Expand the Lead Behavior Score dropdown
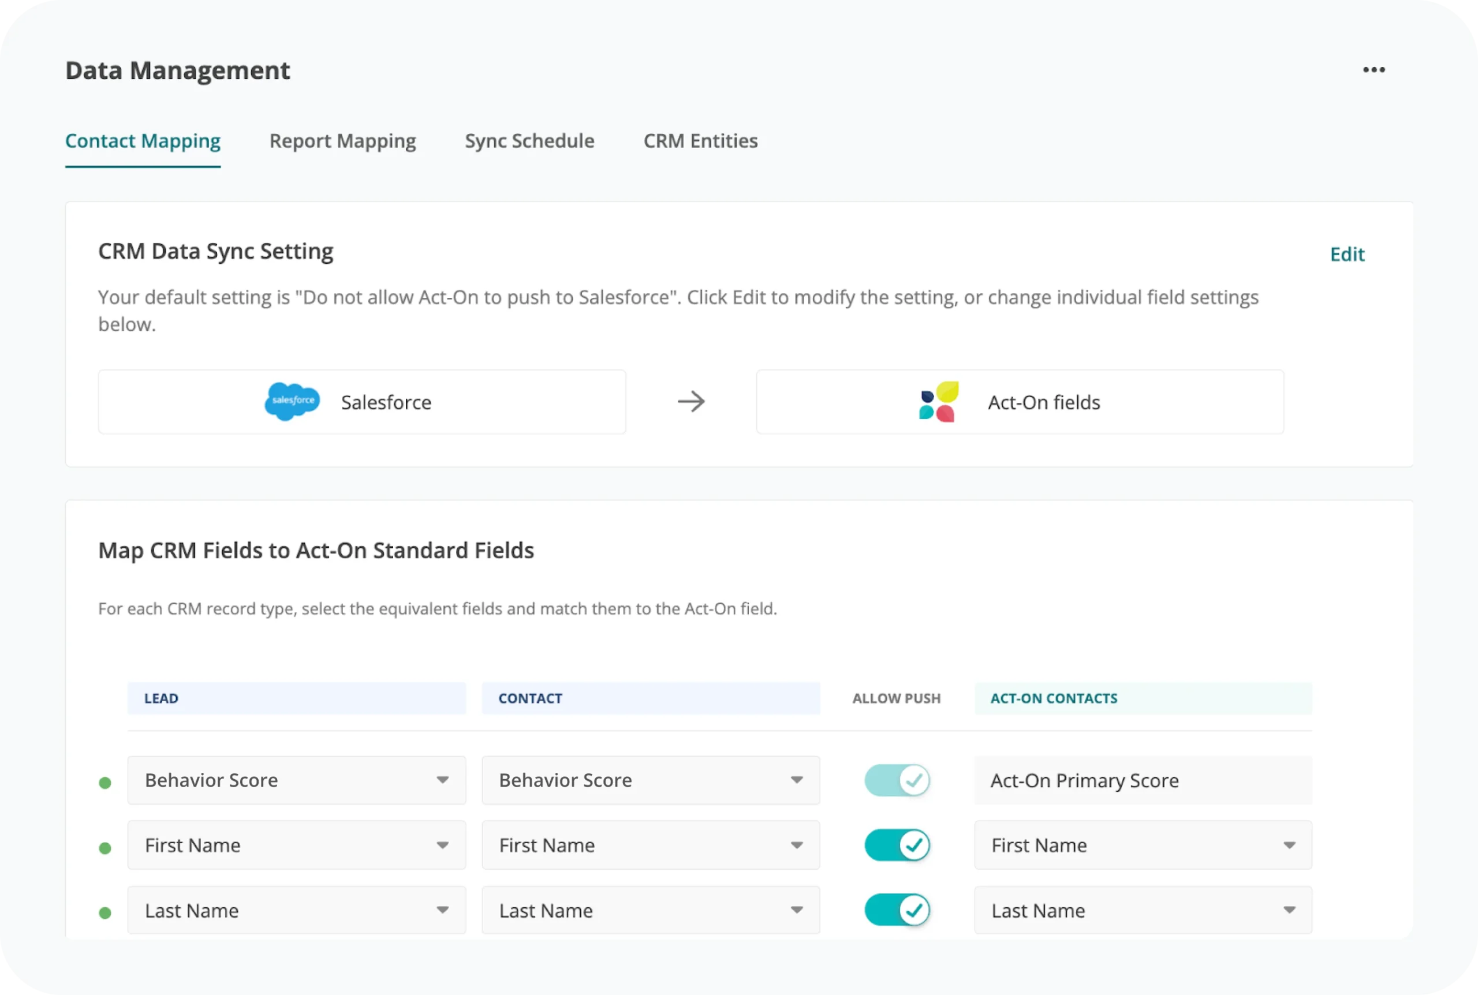This screenshot has height=995, width=1478. [x=296, y=780]
